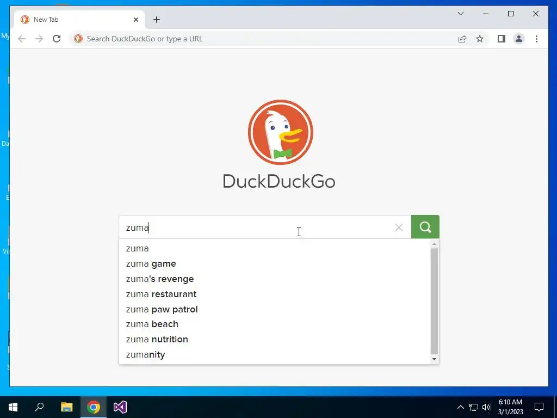Open the notification center icon
This screenshot has height=418, width=557.
(539, 407)
